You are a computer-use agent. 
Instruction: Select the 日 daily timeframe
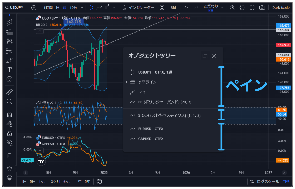(x=58, y=8)
